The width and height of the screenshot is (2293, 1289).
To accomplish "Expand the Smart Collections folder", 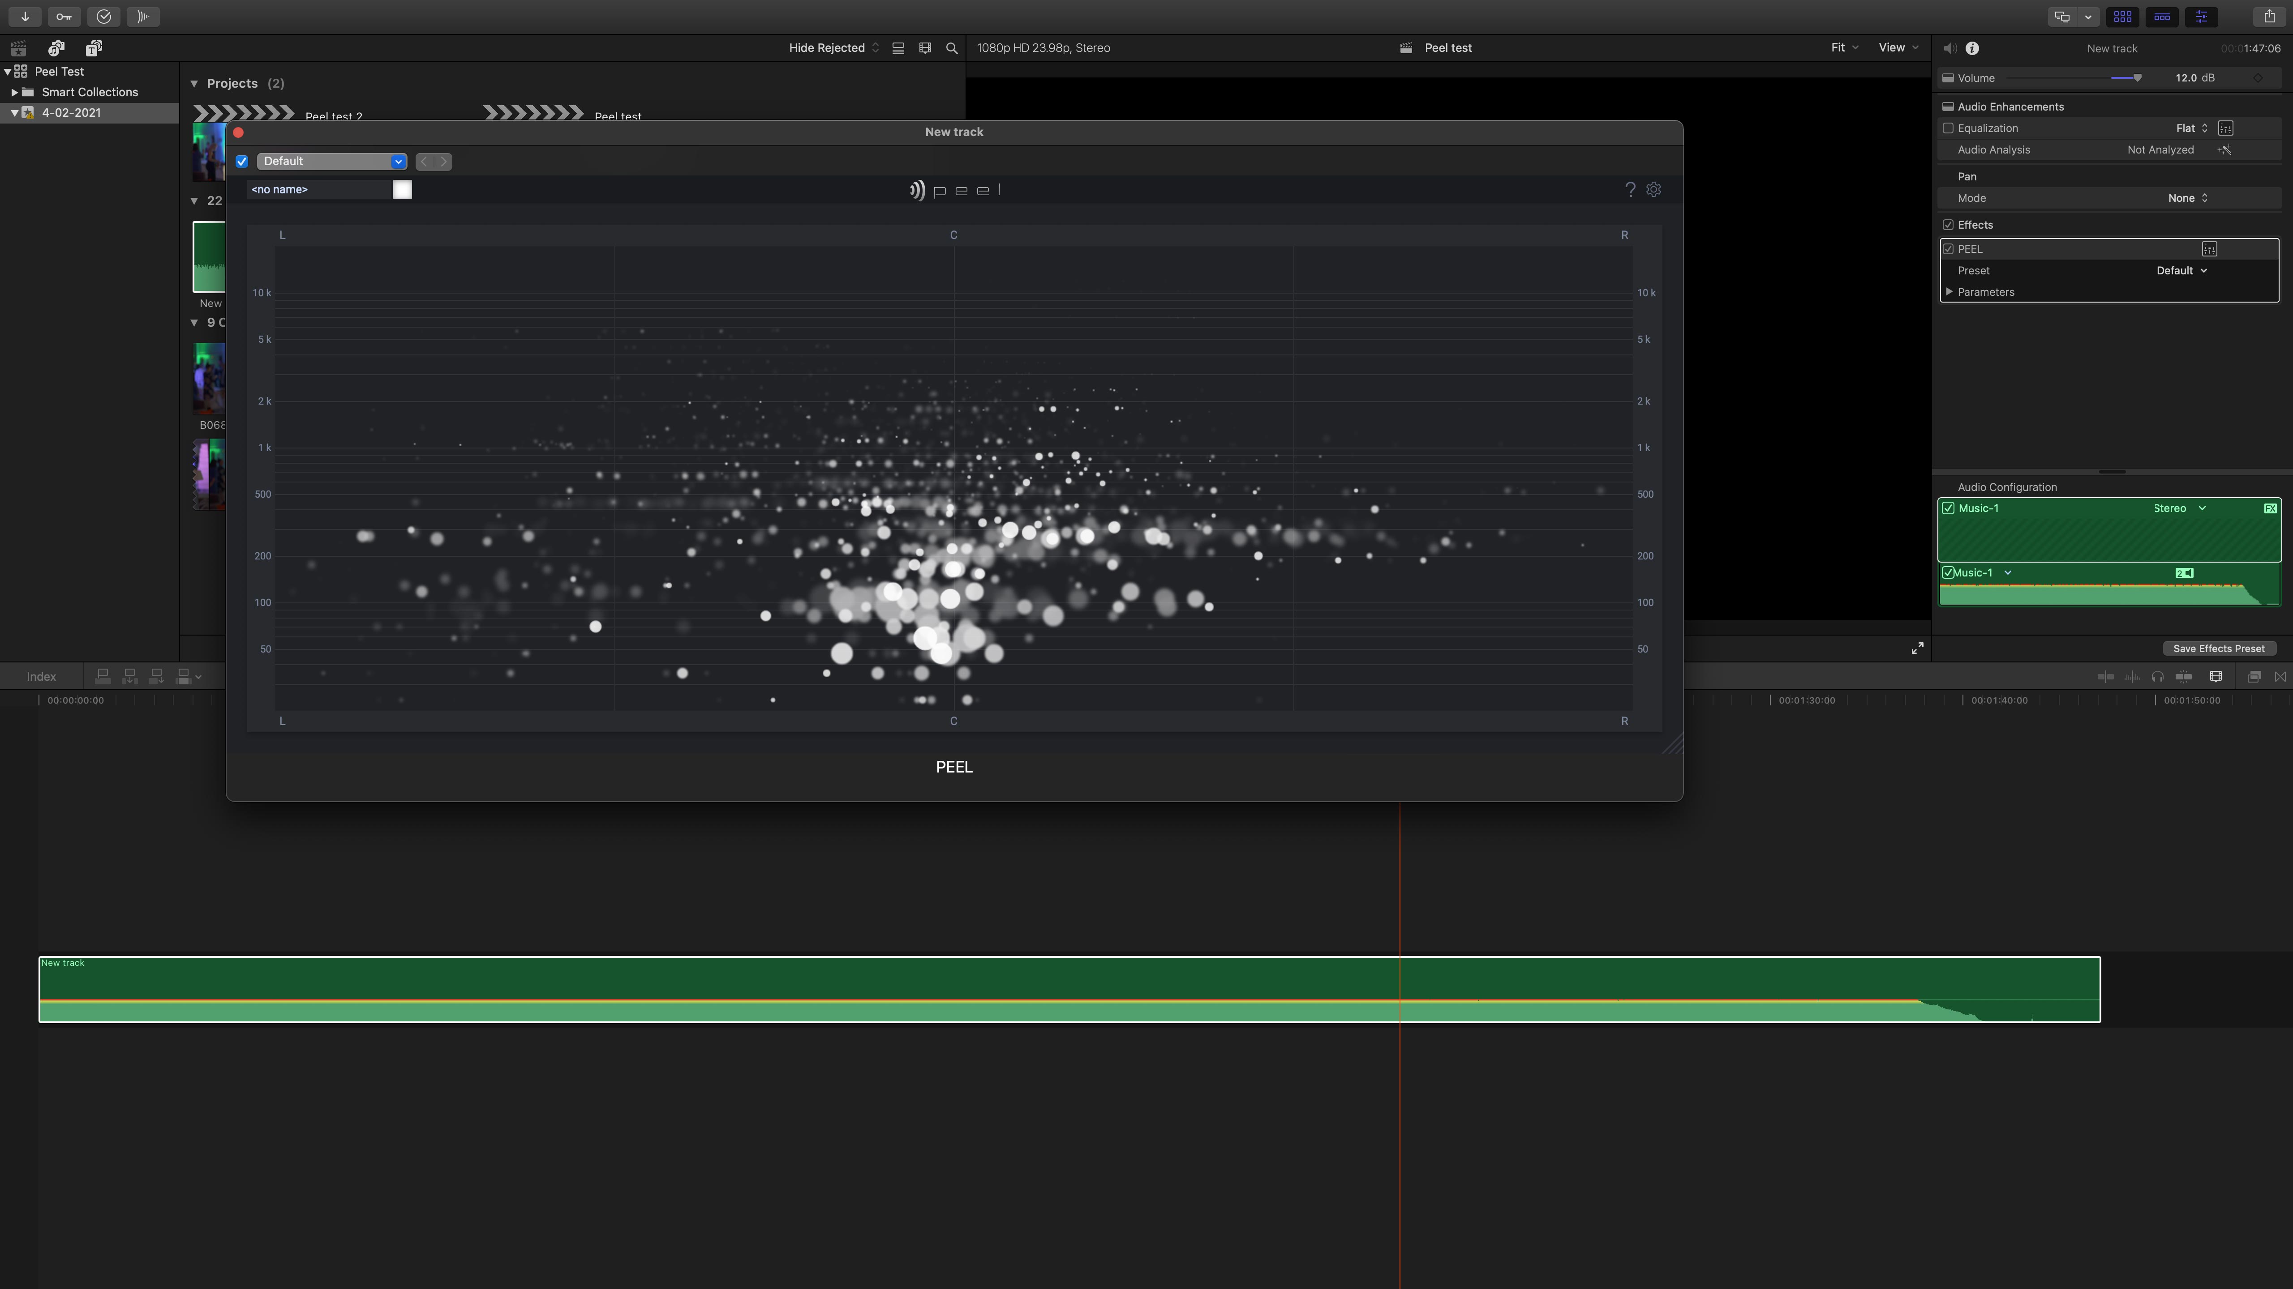I will point(14,93).
